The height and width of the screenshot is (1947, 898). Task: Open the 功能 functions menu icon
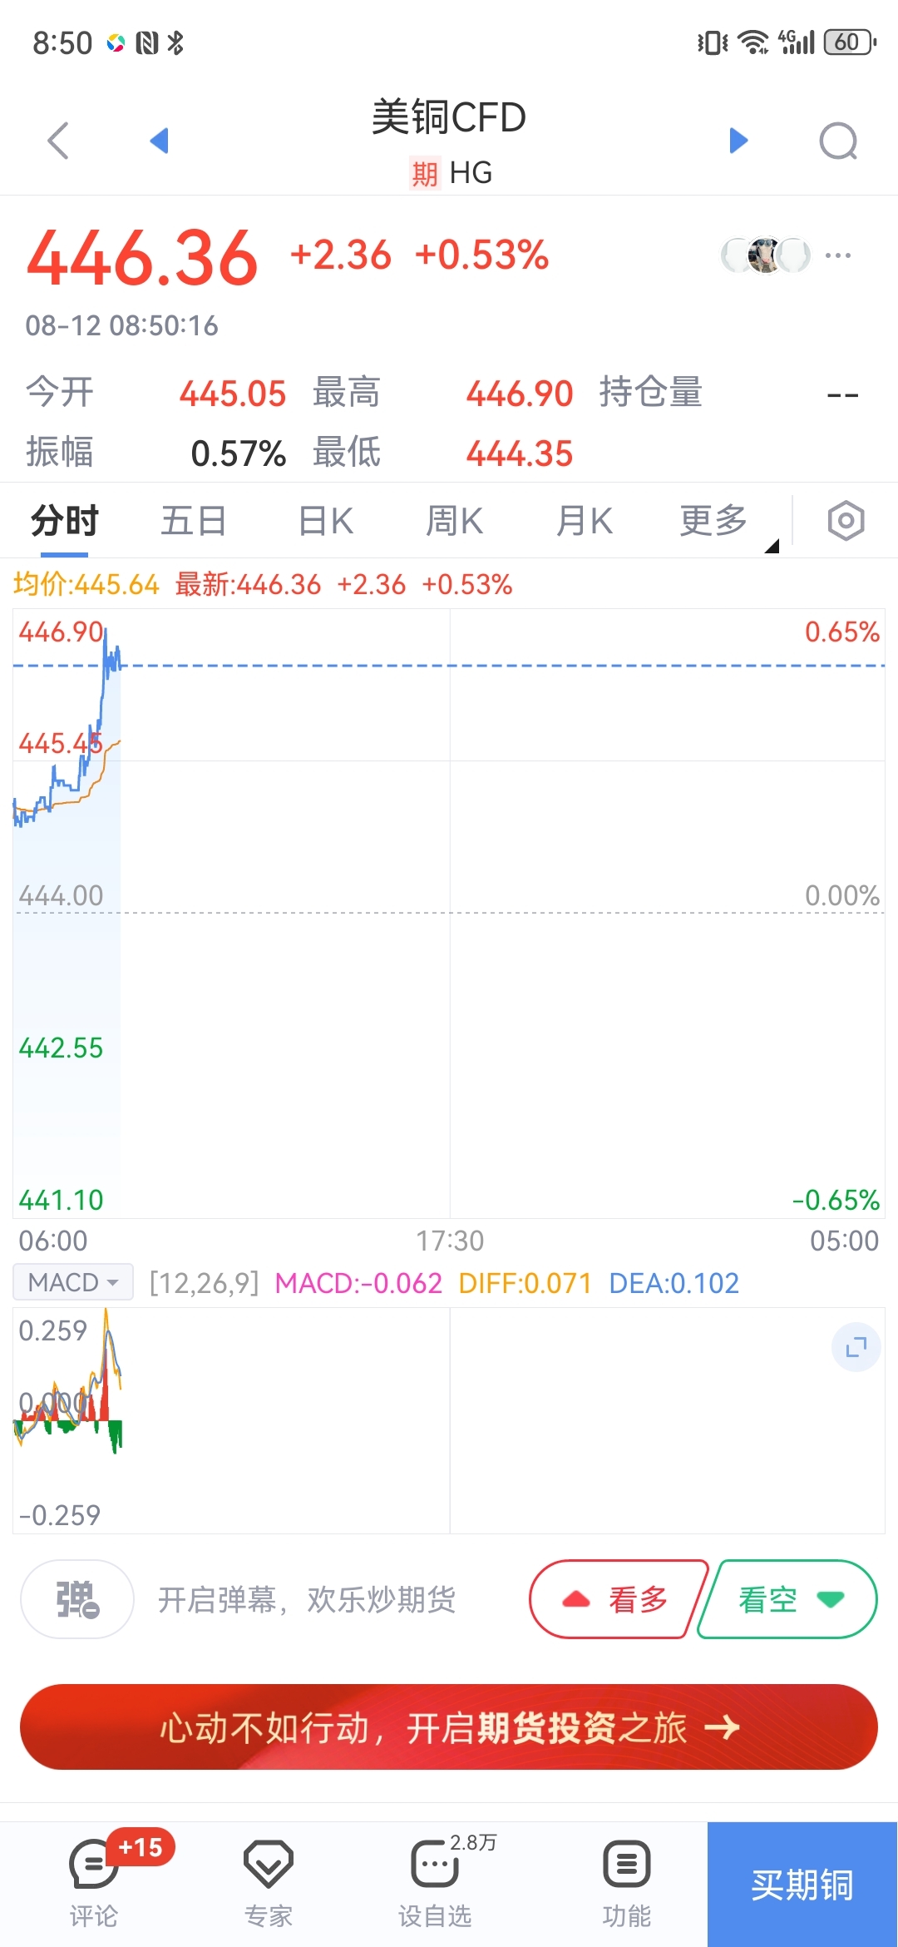click(626, 1865)
